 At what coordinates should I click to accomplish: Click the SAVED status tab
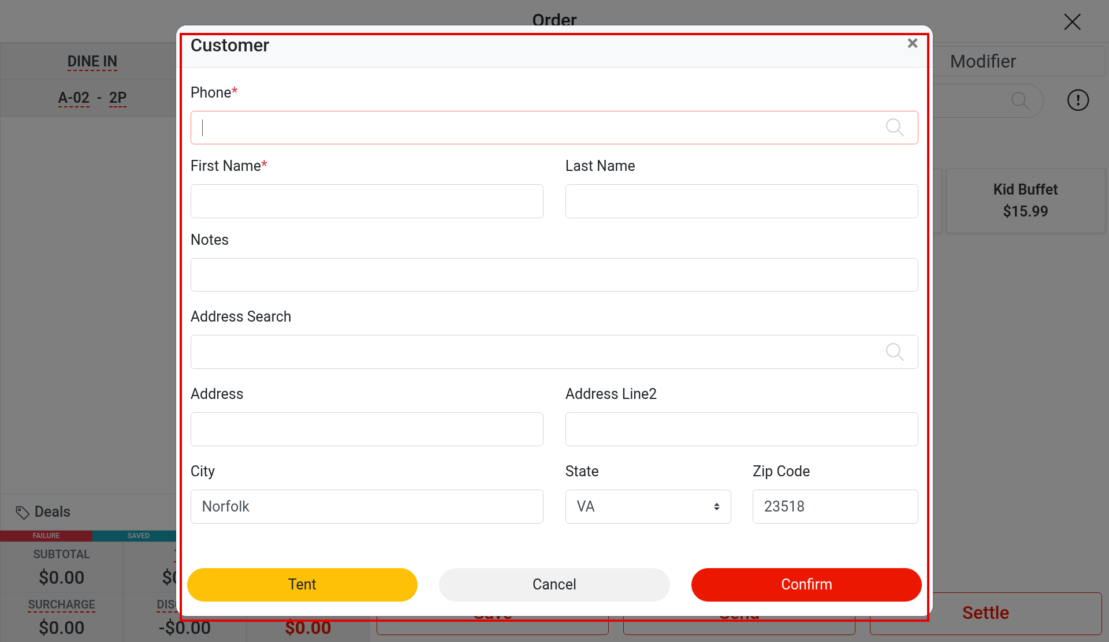(139, 536)
